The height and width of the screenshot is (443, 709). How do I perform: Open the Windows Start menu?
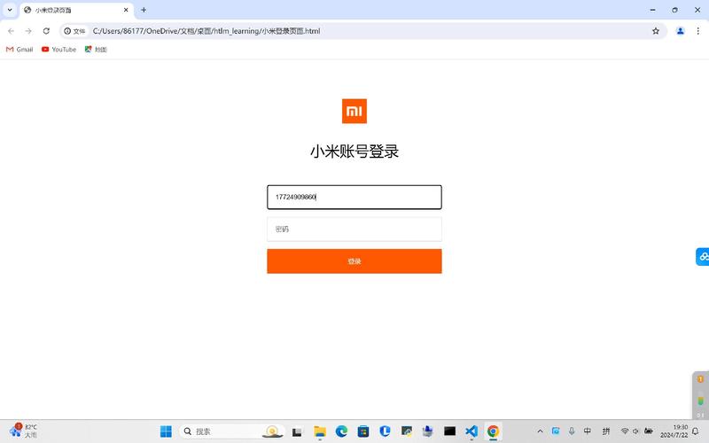(x=166, y=431)
